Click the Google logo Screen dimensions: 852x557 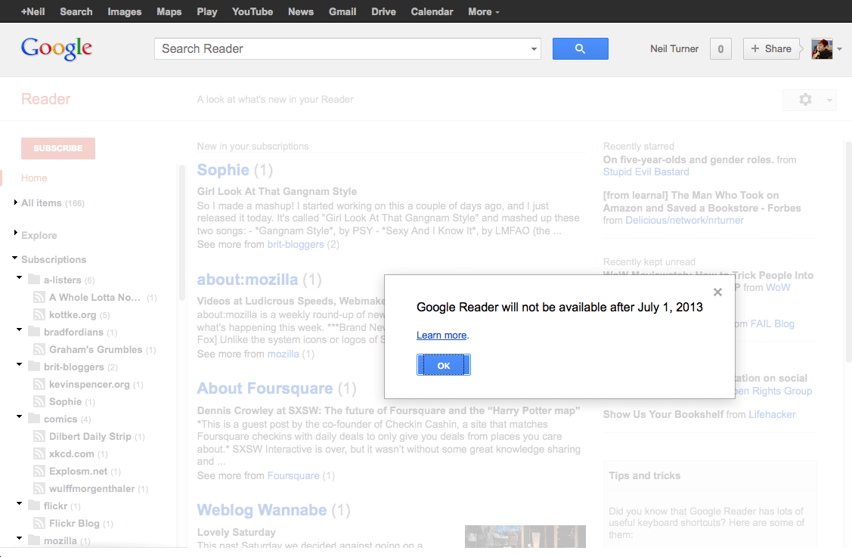pyautogui.click(x=57, y=48)
